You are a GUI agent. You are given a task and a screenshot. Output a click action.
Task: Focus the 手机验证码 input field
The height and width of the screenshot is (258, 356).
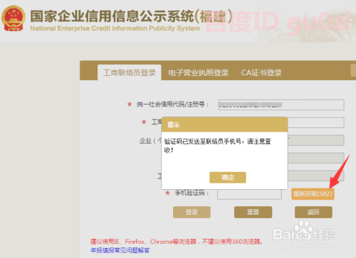click(249, 194)
